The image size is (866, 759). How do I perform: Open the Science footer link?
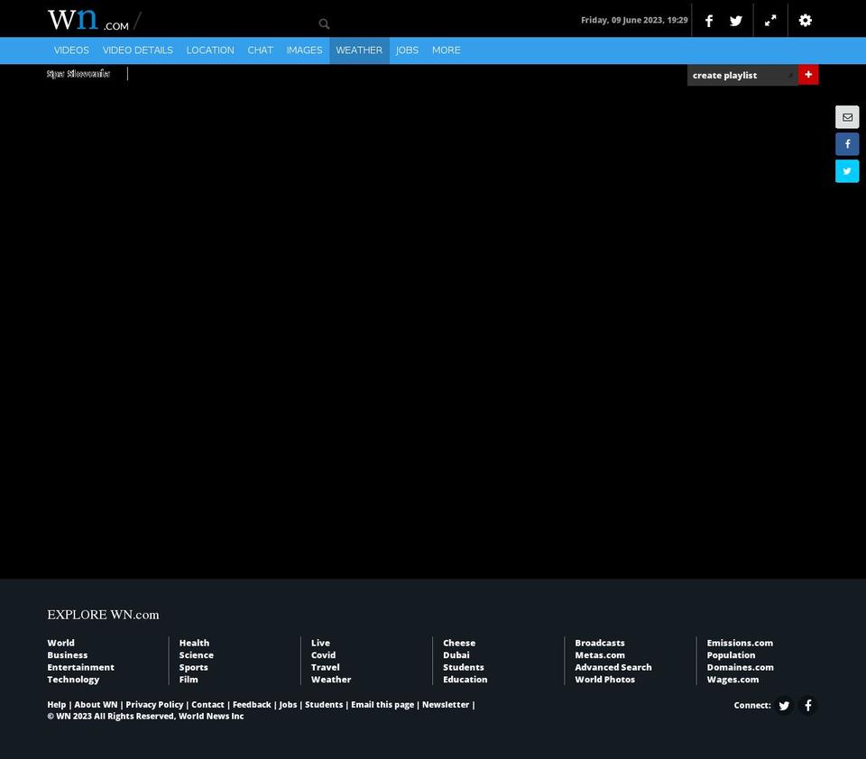(196, 655)
